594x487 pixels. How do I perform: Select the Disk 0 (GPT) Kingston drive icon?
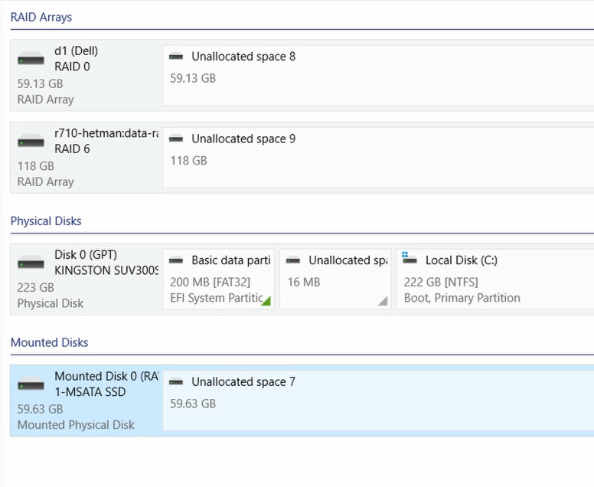coord(31,262)
